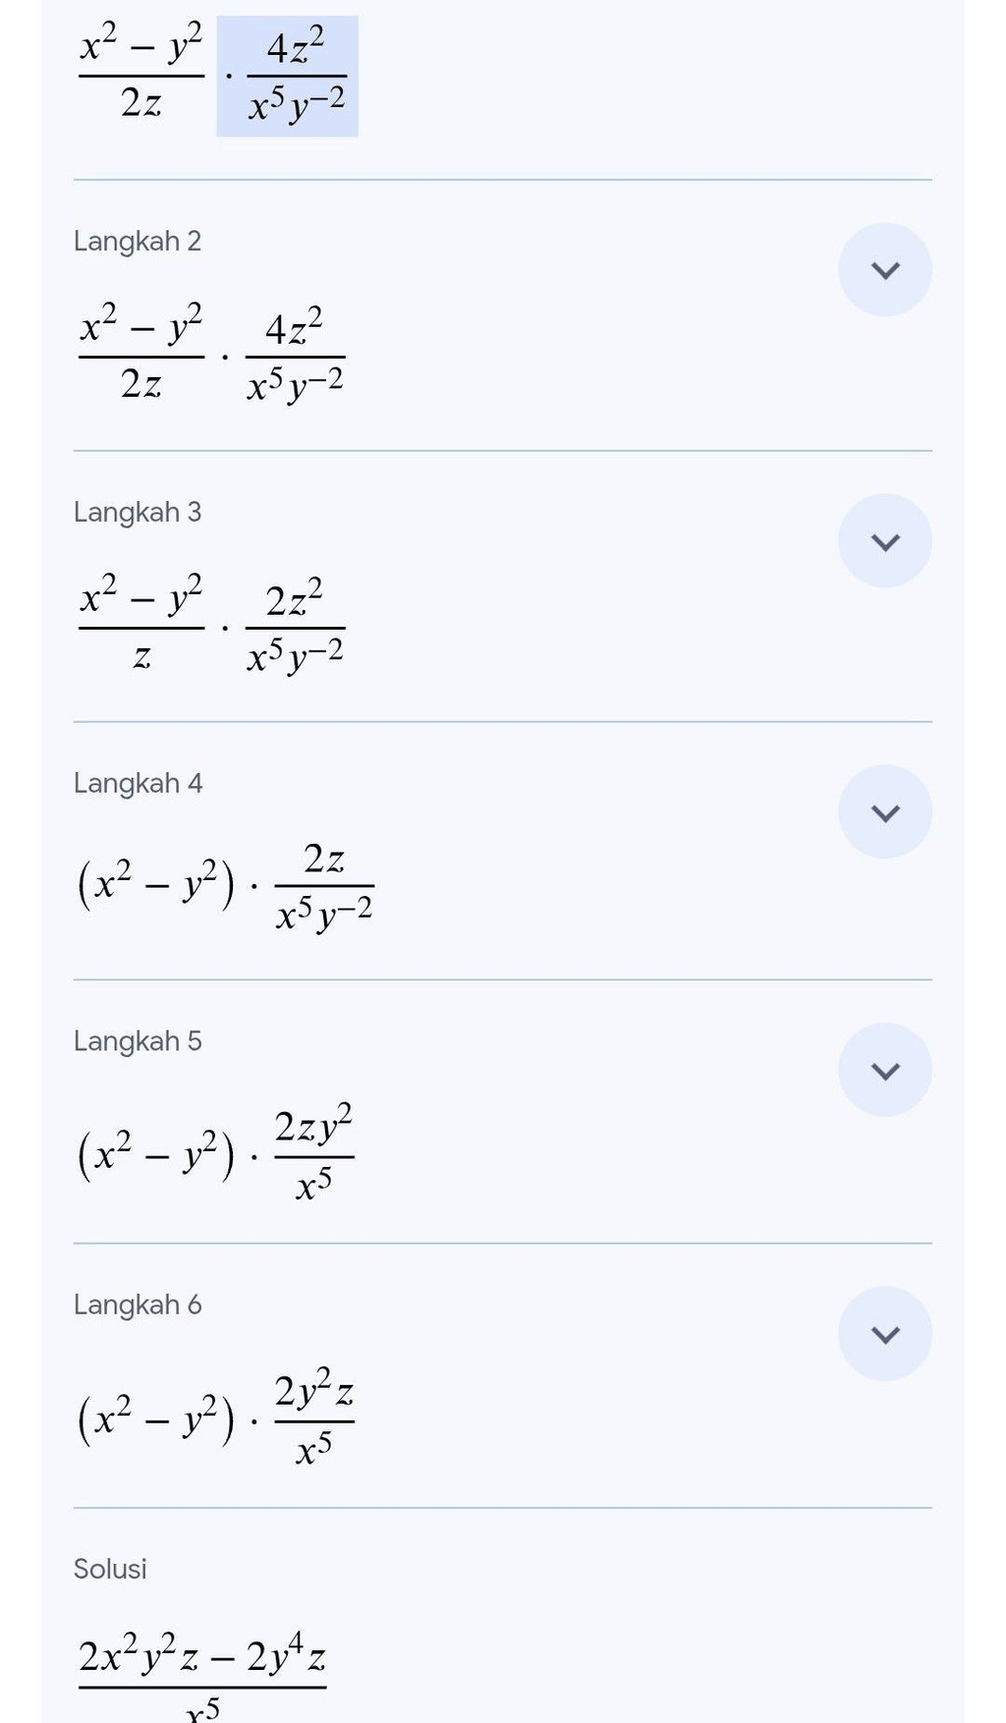Click Langkah 6 expression 2y²z over x⁵
1006x1723 pixels.
(x=313, y=1417)
